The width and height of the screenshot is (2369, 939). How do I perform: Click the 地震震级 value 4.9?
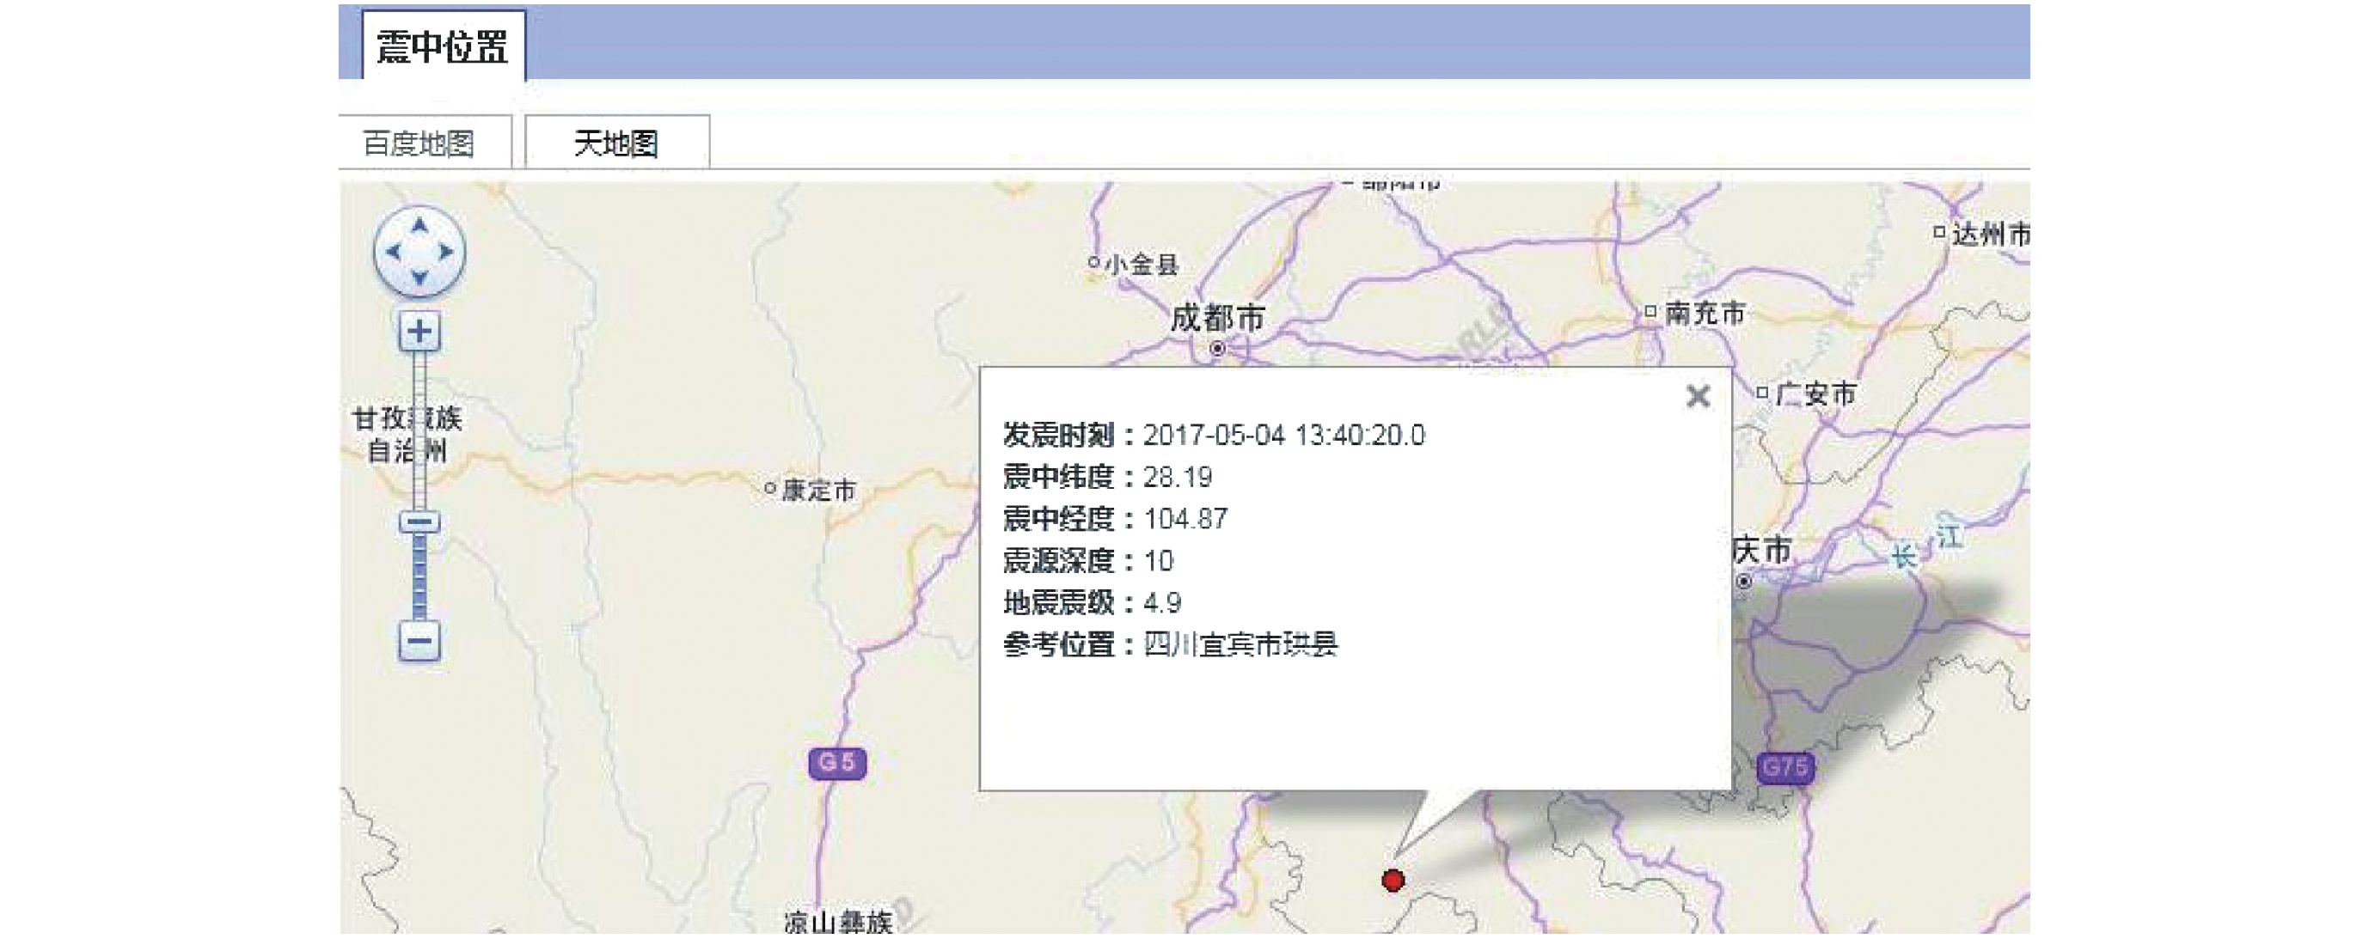point(1161,603)
